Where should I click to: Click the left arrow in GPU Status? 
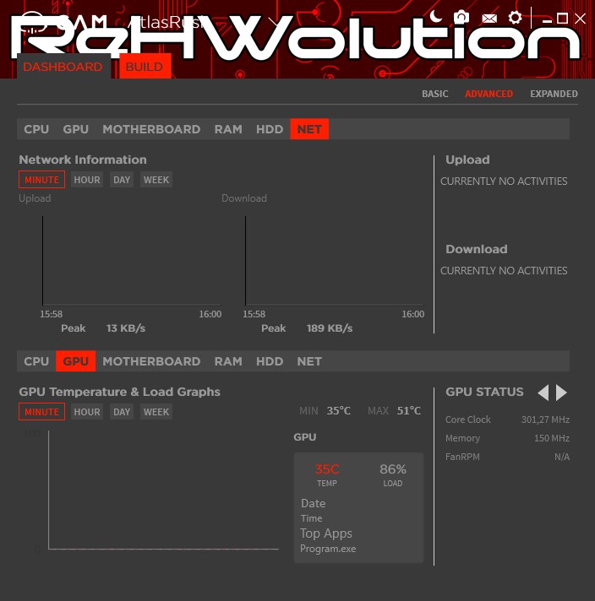tap(543, 393)
